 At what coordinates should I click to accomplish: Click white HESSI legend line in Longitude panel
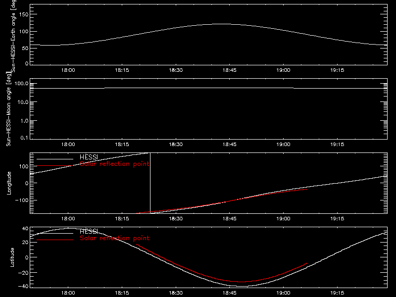click(55, 159)
